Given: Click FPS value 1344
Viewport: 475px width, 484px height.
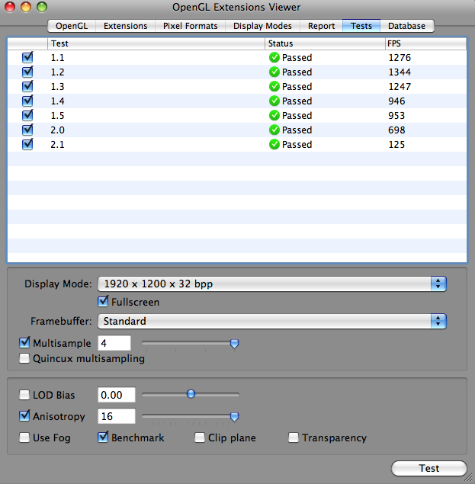Looking at the screenshot, I should coord(400,72).
